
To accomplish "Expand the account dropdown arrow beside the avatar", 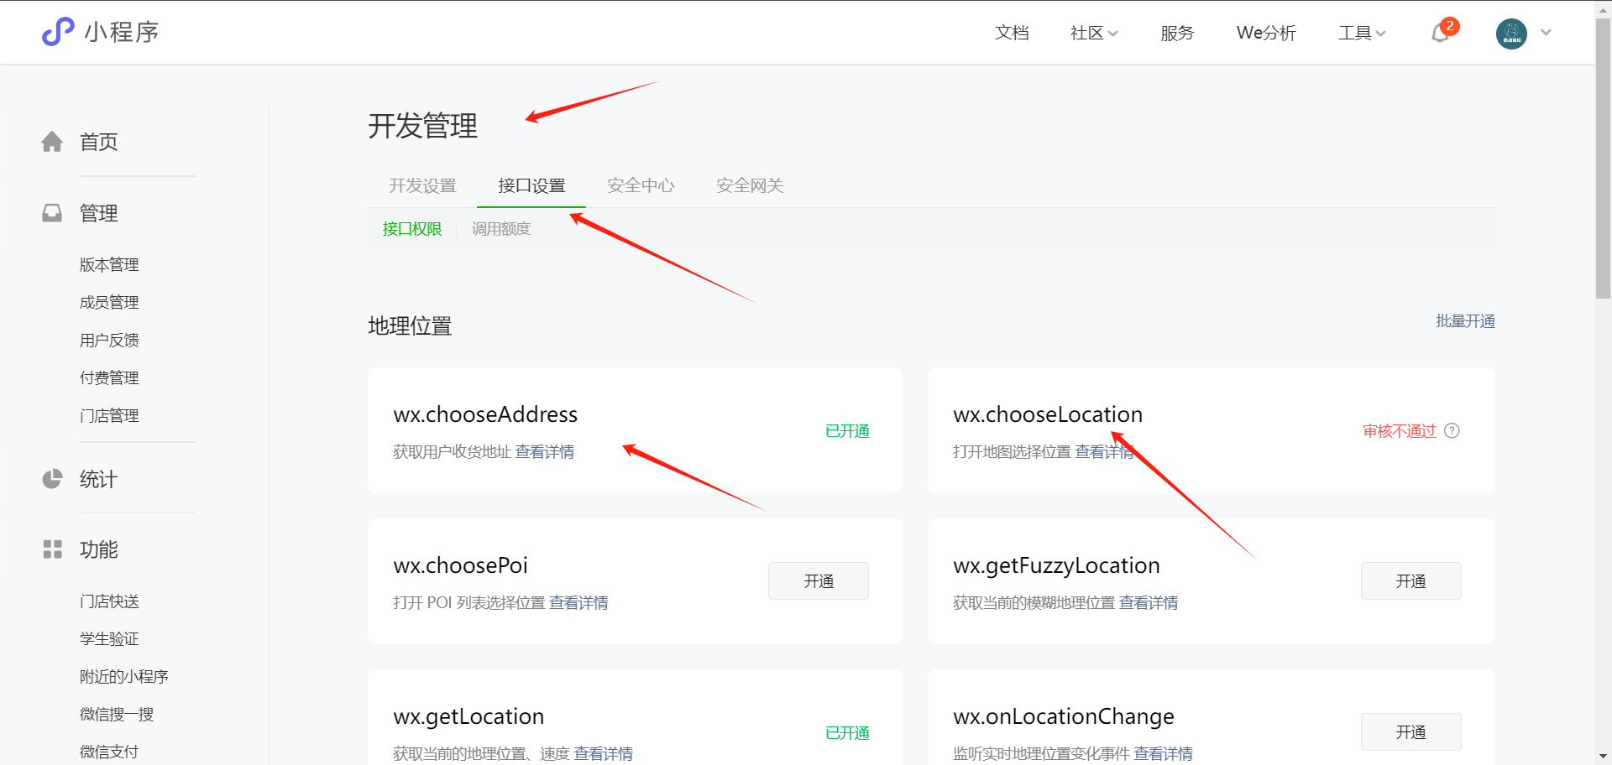I will coord(1546,33).
